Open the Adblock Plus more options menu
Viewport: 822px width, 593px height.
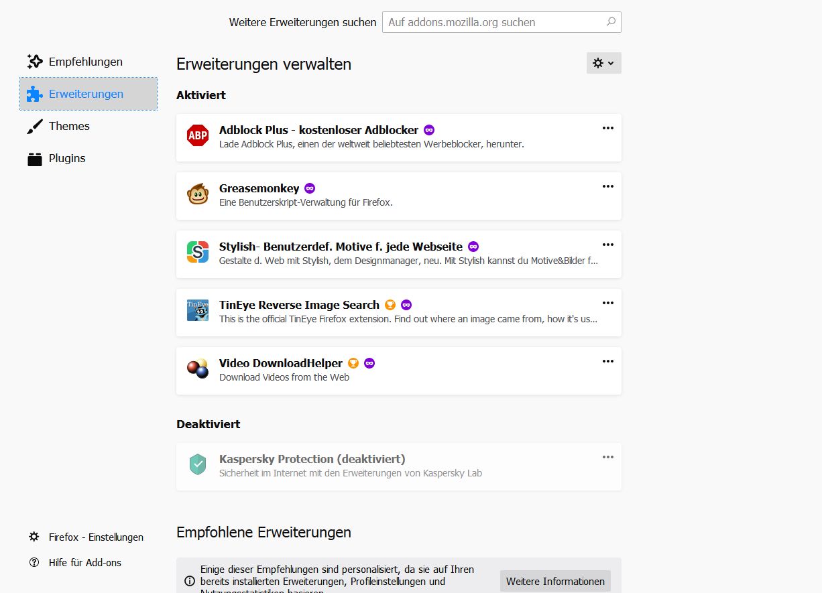click(608, 128)
